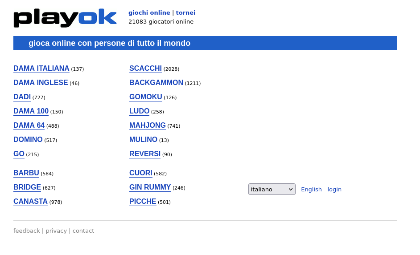Image resolution: width=420 pixels, height=255 pixels.
Task: Open the Scacchi game
Action: [145, 69]
